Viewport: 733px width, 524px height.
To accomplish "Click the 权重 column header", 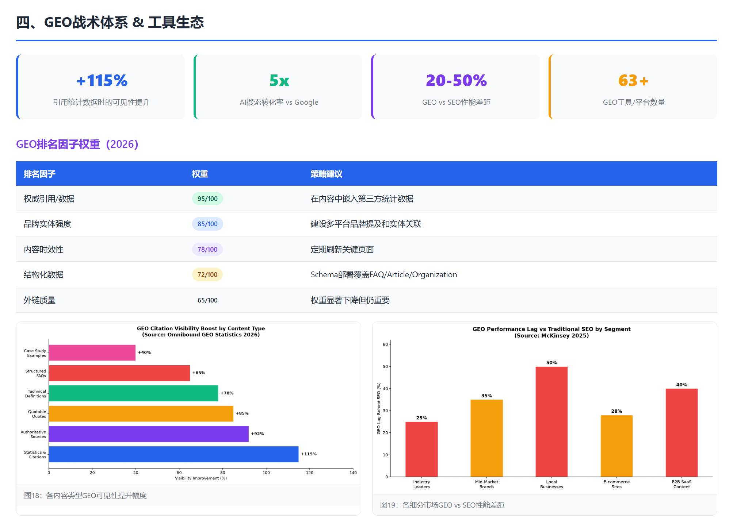I will 200,174.
